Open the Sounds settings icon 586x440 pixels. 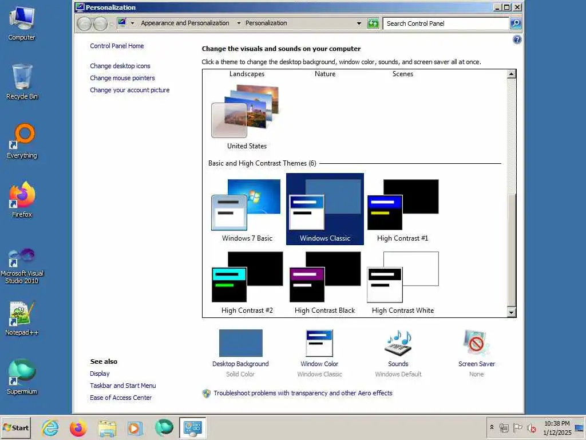(398, 343)
